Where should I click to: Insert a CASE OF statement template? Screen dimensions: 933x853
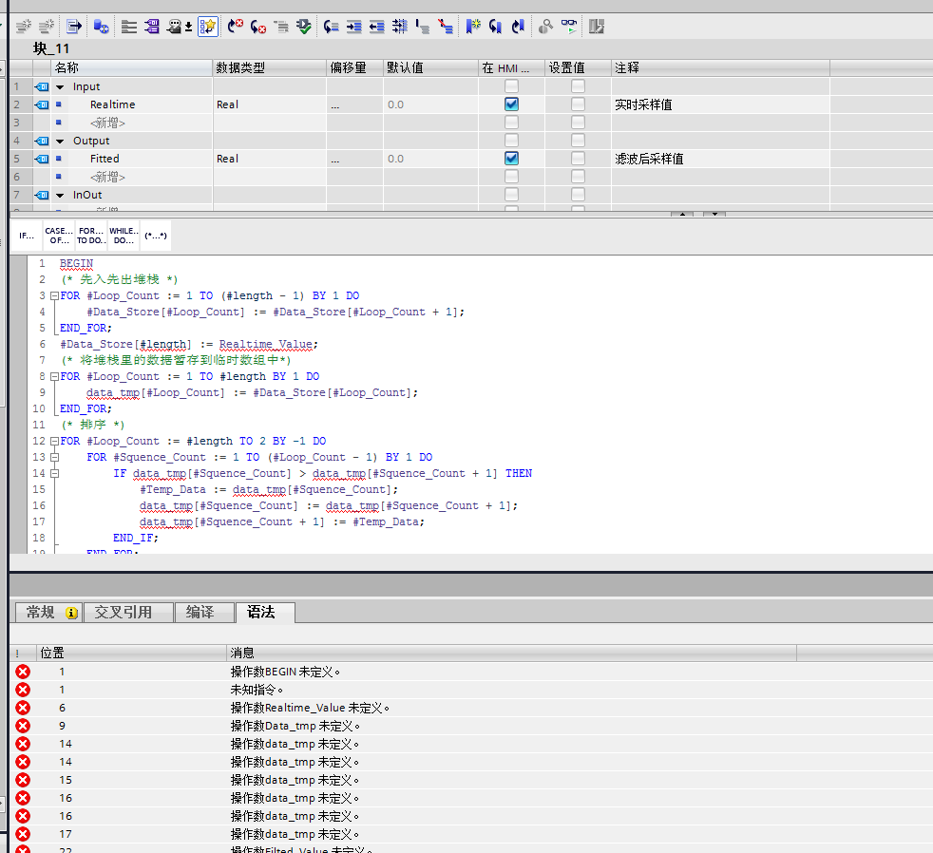coord(58,236)
